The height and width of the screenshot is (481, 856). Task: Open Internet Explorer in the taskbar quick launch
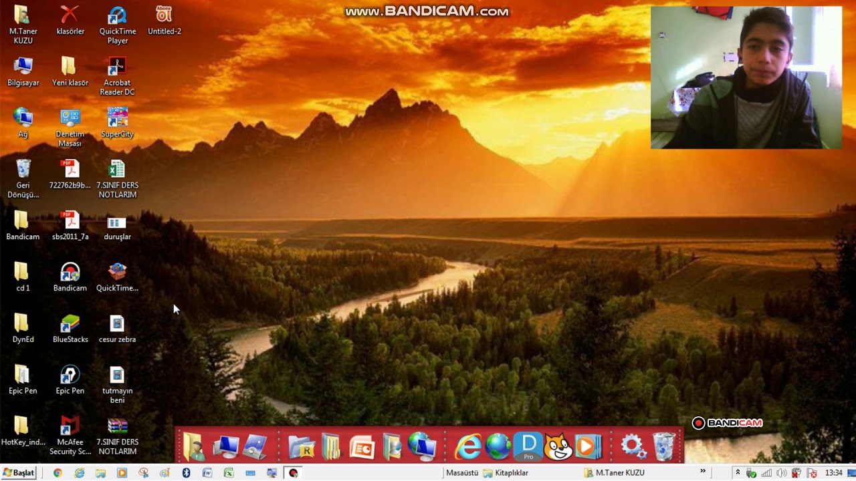(x=79, y=473)
